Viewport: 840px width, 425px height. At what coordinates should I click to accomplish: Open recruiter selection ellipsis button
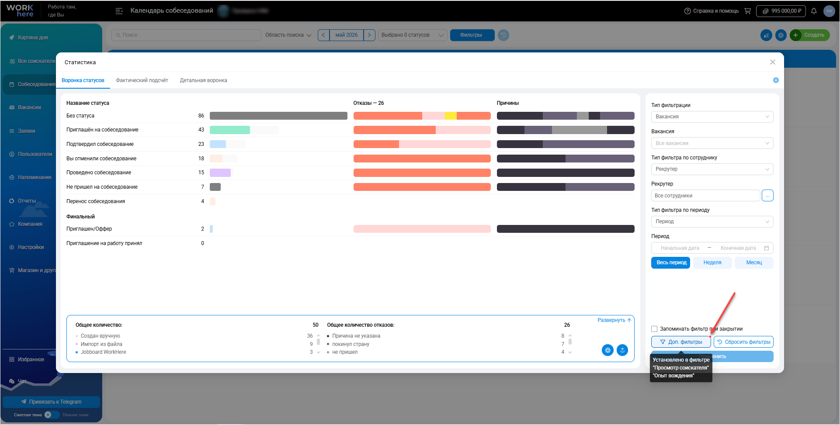click(767, 196)
